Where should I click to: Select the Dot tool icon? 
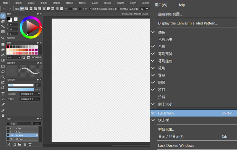[3, 26]
